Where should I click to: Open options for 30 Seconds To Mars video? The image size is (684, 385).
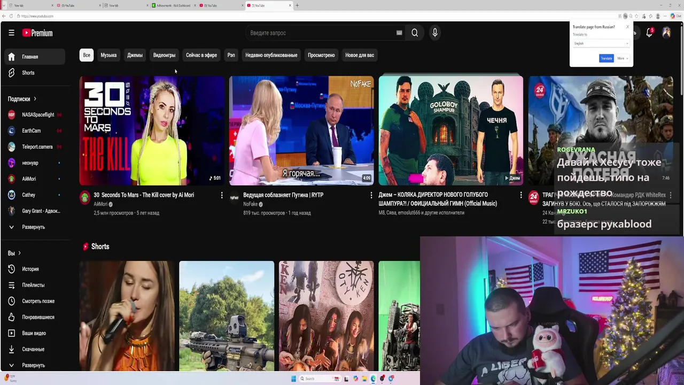point(222,195)
